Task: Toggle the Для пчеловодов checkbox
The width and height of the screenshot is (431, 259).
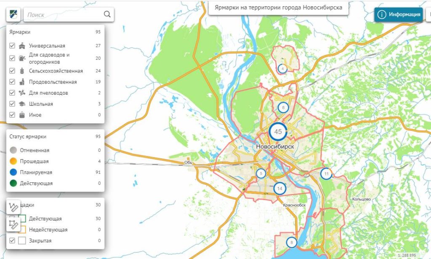Action: [x=12, y=93]
